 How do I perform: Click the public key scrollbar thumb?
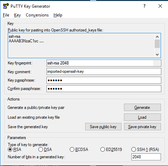[157, 44]
